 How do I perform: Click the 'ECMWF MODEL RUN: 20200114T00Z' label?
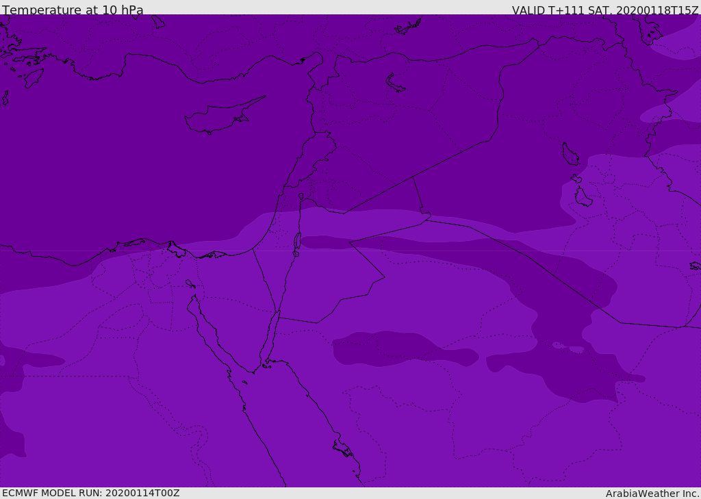point(91,493)
